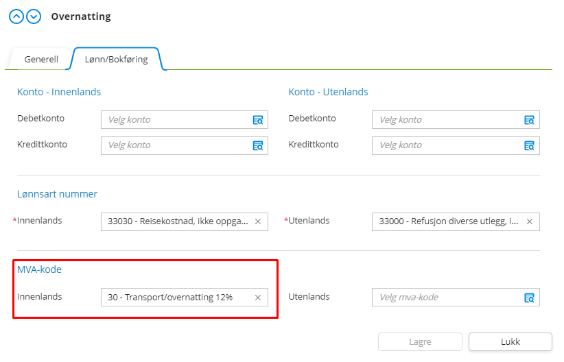
Task: Open account lookup for Utenlands Kredittkonto
Action: tap(529, 145)
